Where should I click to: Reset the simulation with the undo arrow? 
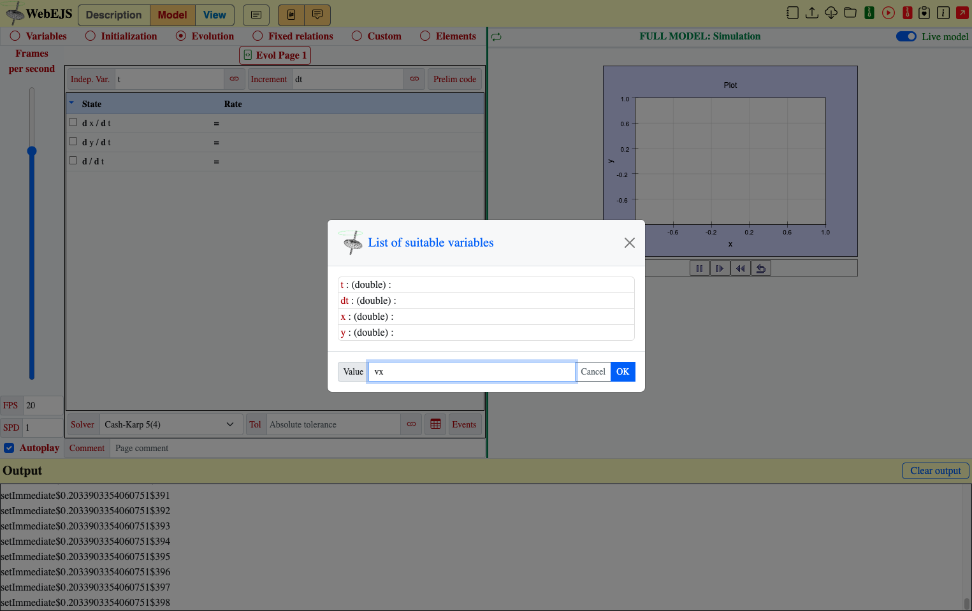(x=761, y=268)
